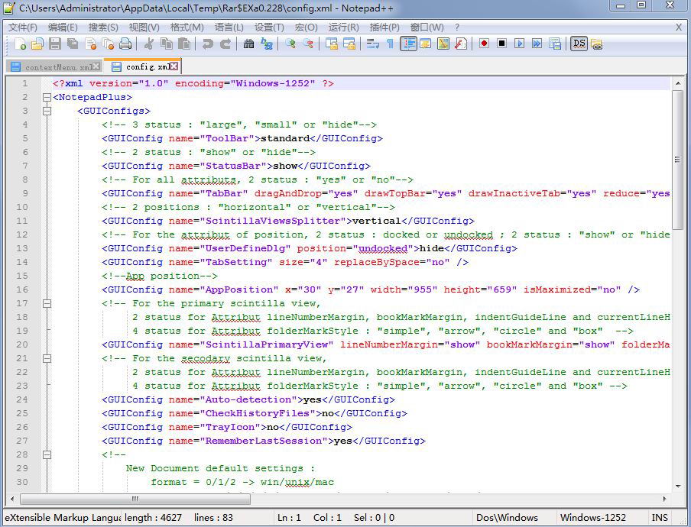Click the INS indicator in the status bar

point(660,518)
